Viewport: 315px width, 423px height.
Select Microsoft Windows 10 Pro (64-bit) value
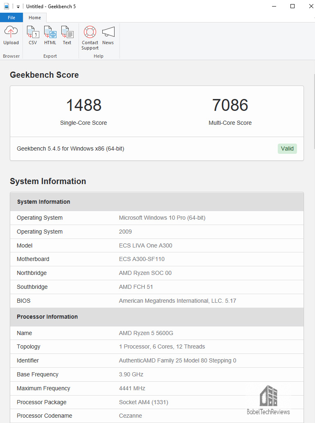(162, 218)
